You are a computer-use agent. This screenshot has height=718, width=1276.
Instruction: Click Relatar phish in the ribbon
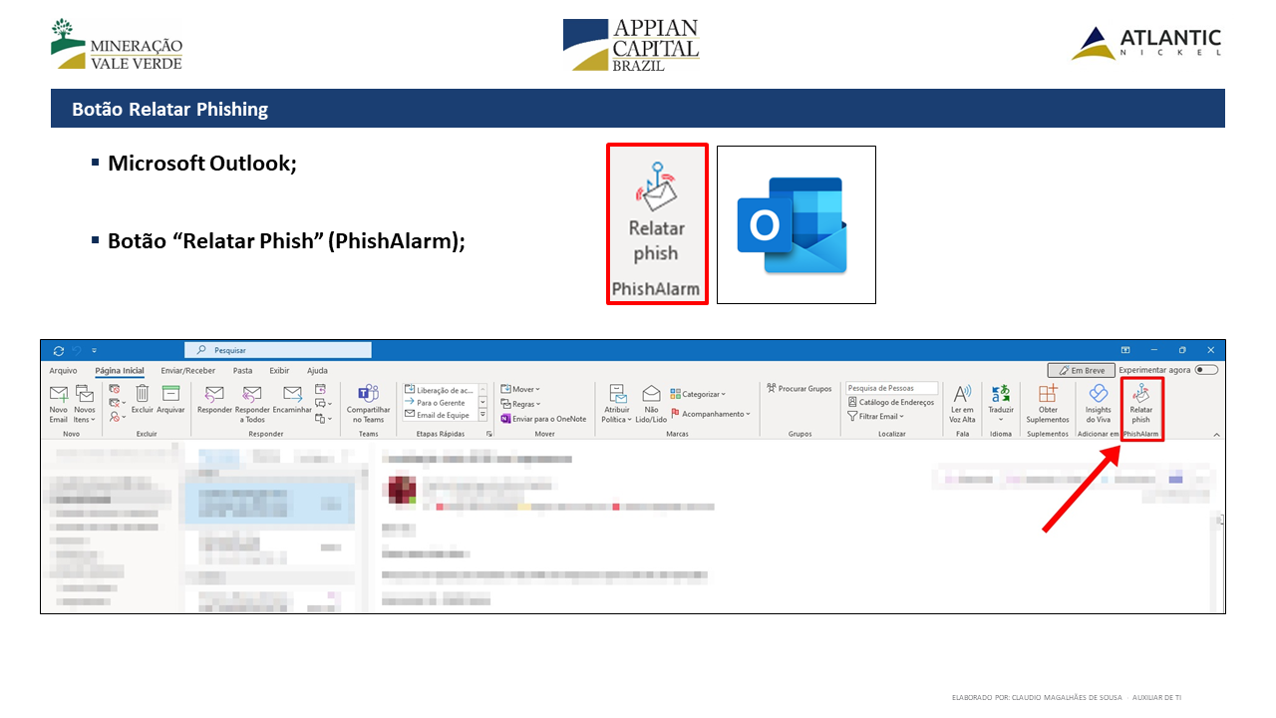[1140, 404]
